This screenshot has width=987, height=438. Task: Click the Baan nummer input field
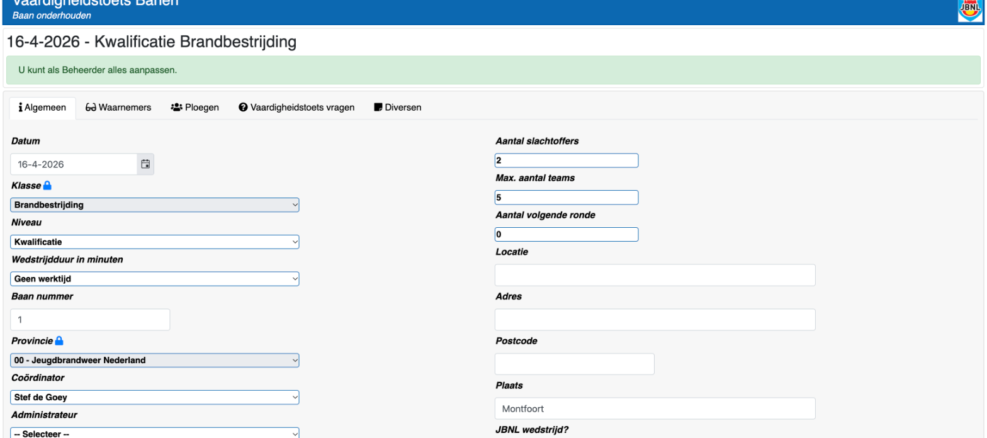[x=91, y=320]
